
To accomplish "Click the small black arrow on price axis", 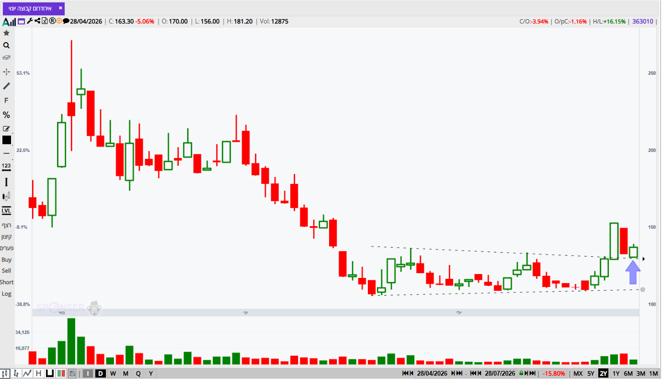I will coord(644,259).
